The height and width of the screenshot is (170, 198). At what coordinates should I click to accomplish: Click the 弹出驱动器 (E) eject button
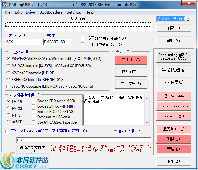click(174, 70)
